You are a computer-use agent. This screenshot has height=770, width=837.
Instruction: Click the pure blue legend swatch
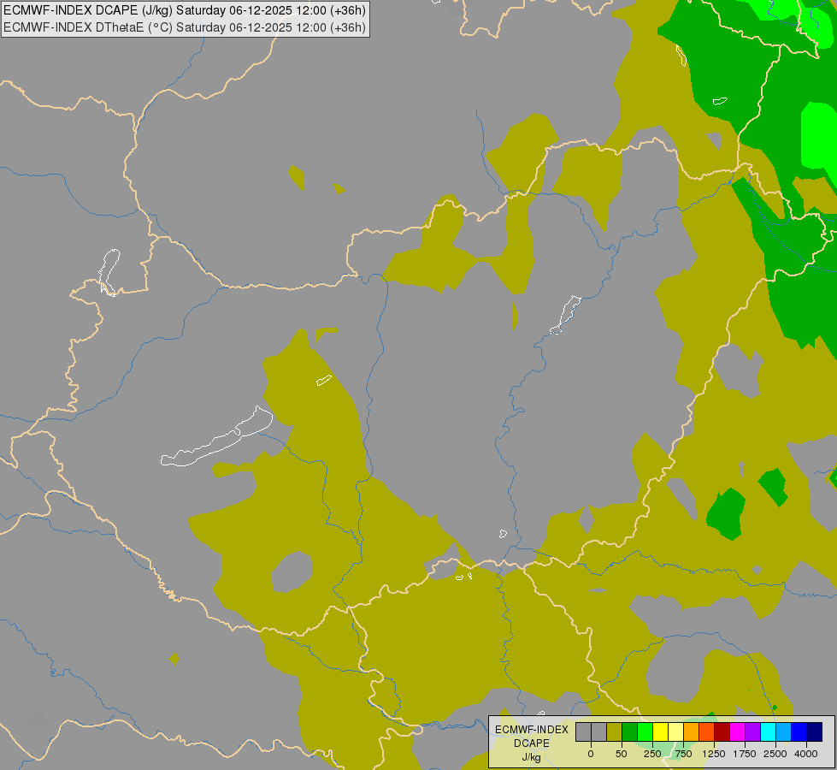tap(799, 732)
